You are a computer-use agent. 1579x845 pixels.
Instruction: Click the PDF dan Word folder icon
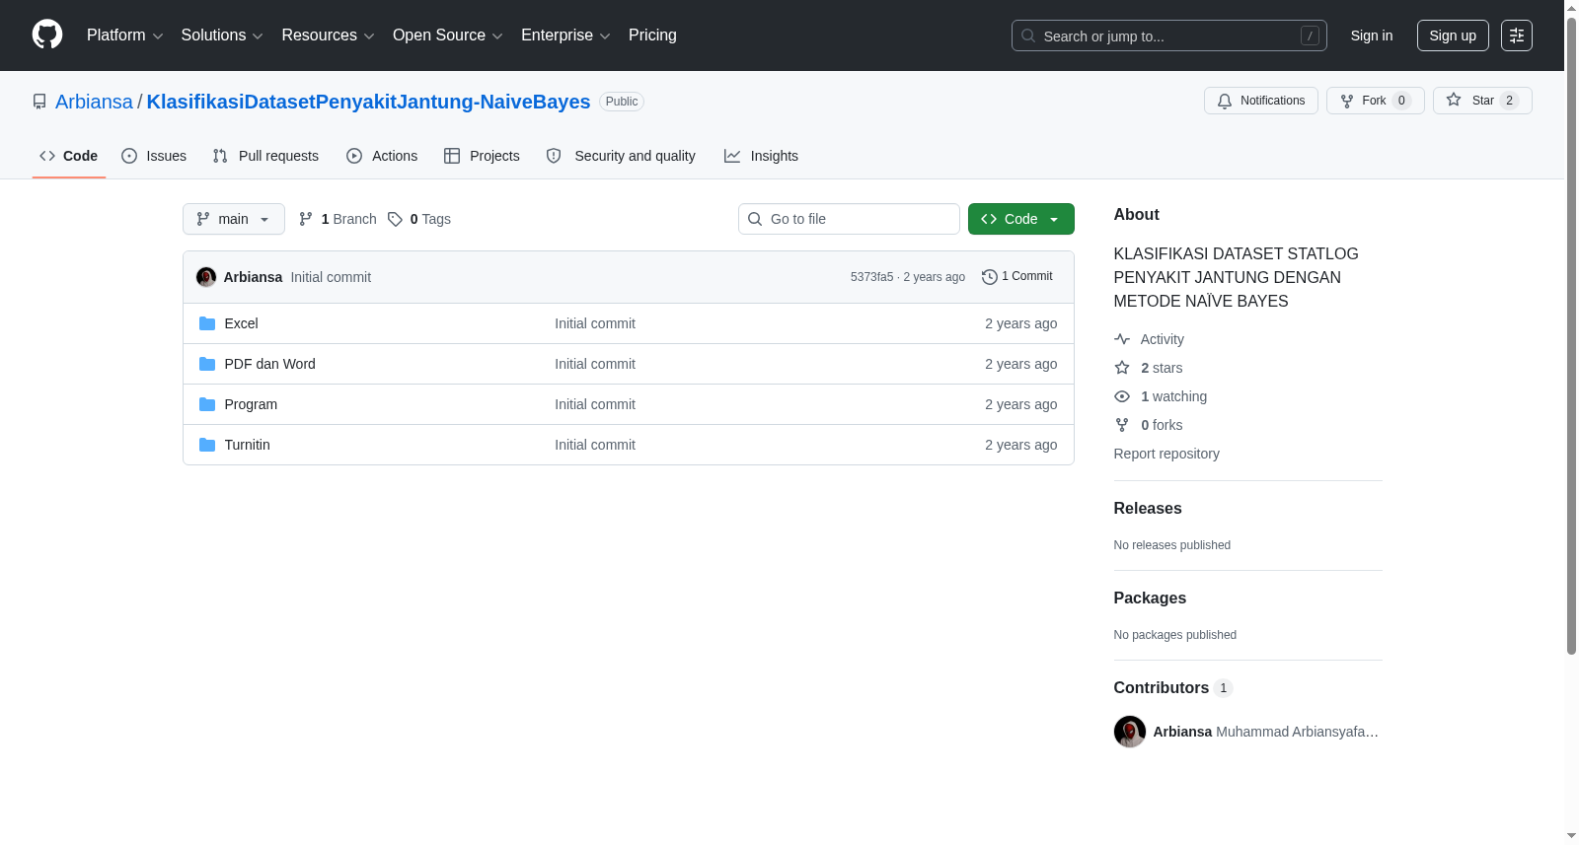tap(207, 364)
